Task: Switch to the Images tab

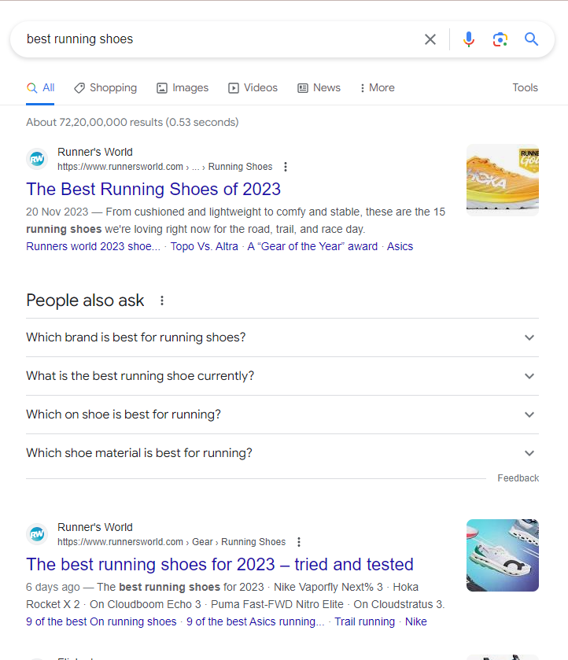Action: point(183,88)
